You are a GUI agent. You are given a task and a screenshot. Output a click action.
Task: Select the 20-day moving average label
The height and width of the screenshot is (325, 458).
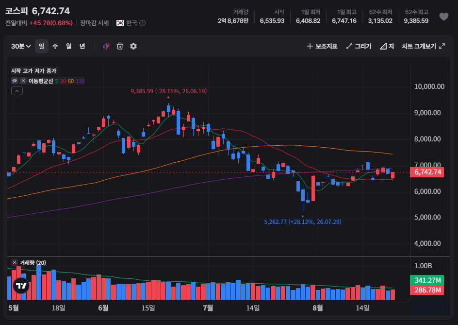[x=63, y=81]
